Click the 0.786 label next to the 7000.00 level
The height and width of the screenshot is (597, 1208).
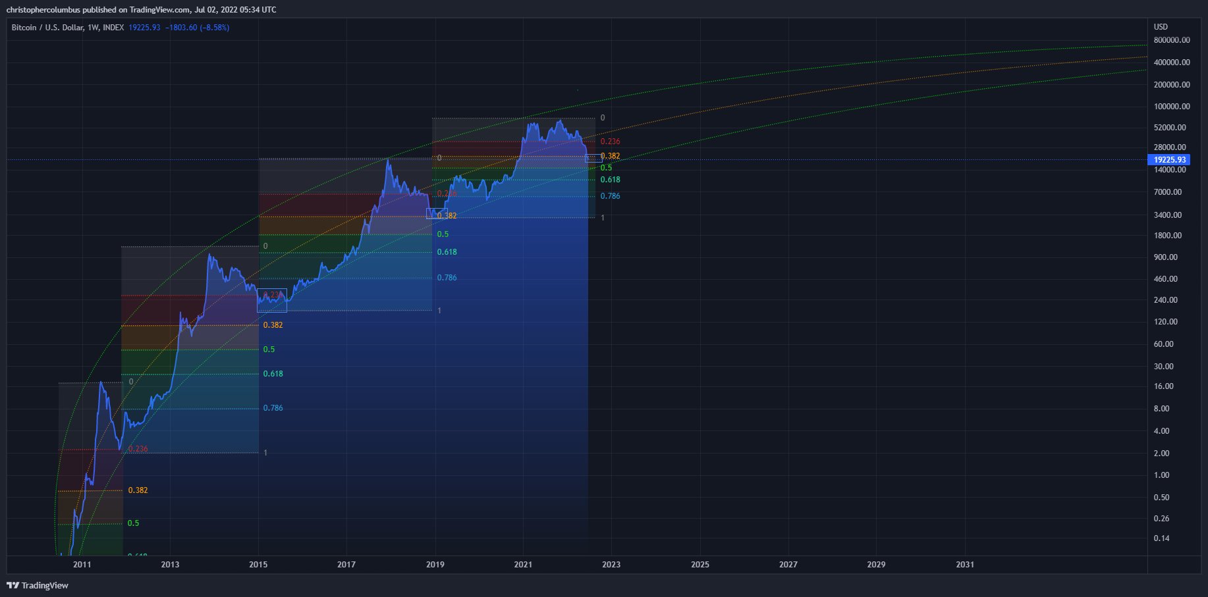(x=610, y=196)
